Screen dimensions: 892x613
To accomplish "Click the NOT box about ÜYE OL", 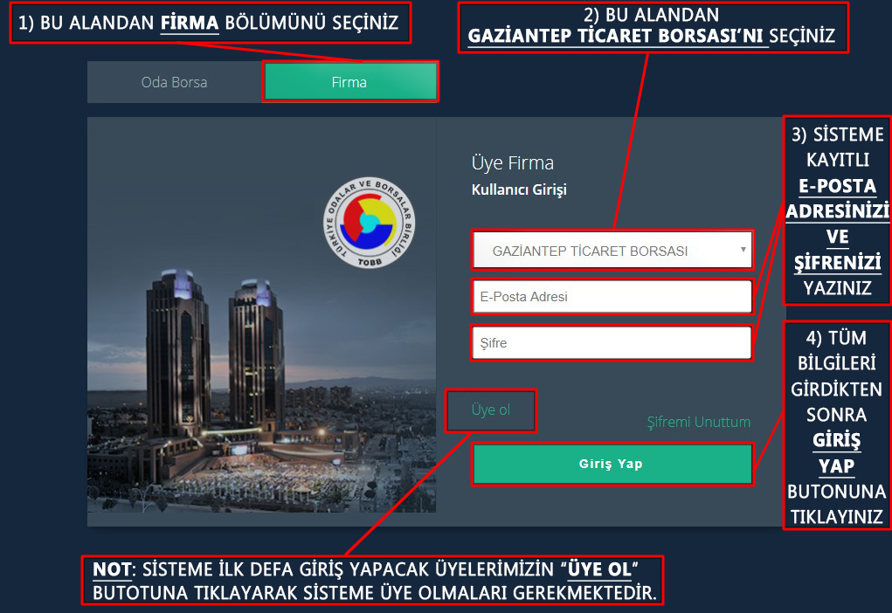I will (x=373, y=580).
